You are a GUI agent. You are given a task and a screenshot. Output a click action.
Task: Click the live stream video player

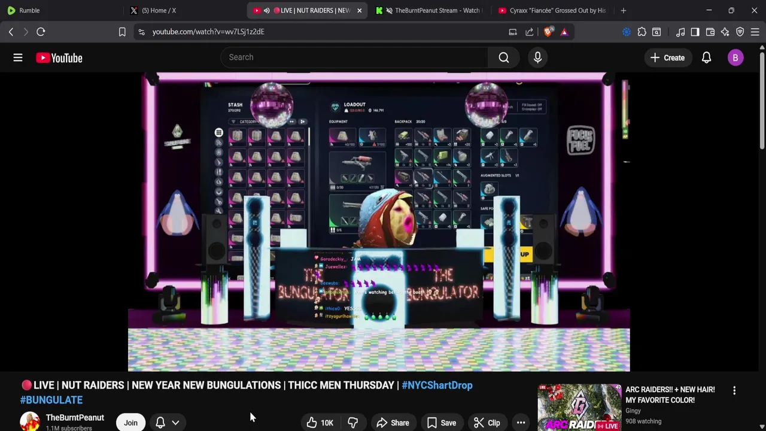[x=379, y=221]
